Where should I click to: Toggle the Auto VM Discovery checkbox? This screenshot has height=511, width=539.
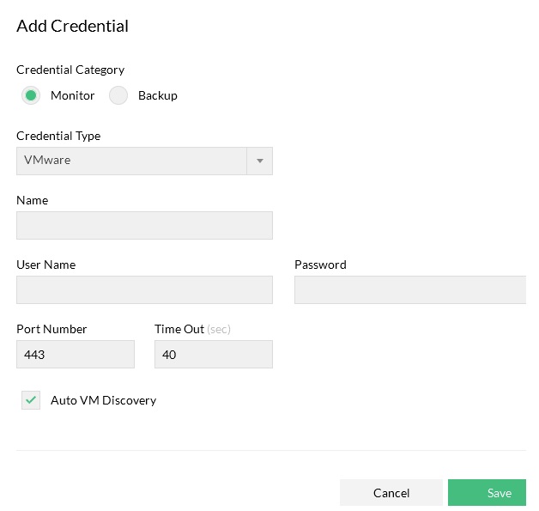[31, 400]
